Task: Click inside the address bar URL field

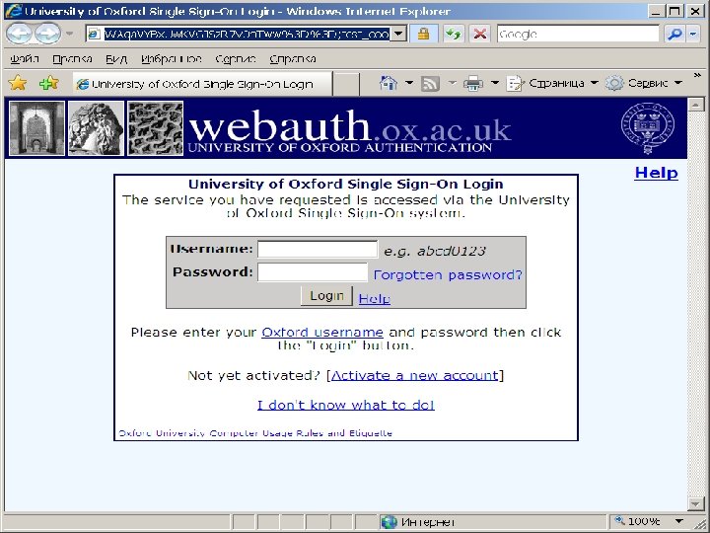Action: point(247,34)
